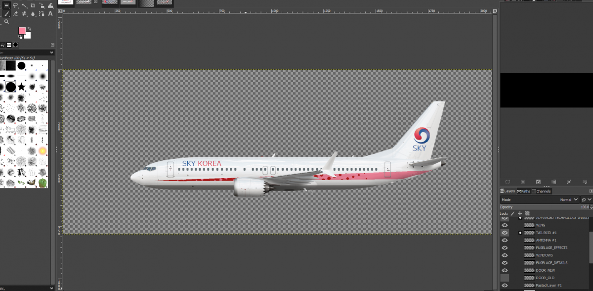Screen dimensions: 593x291
Task: Hide the Pasted Layer #1 layer
Action: [505, 285]
